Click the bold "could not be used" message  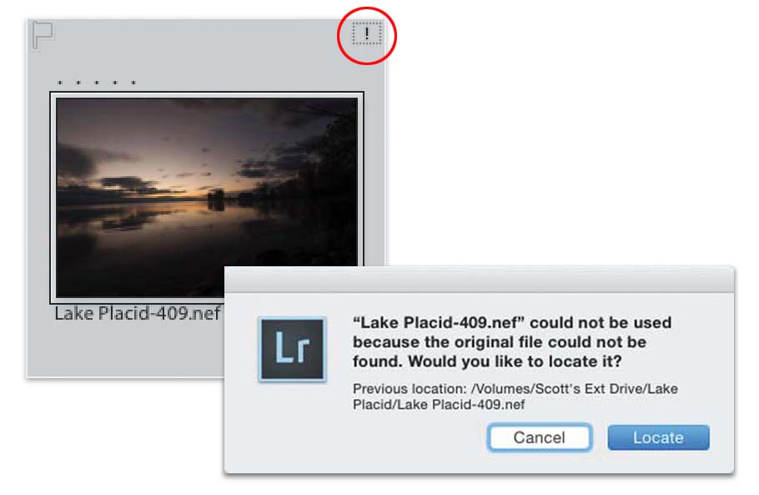coord(511,343)
